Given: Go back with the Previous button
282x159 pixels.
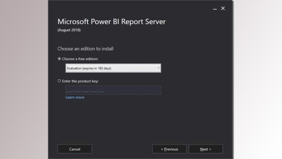Looking at the screenshot, I should click(x=169, y=149).
